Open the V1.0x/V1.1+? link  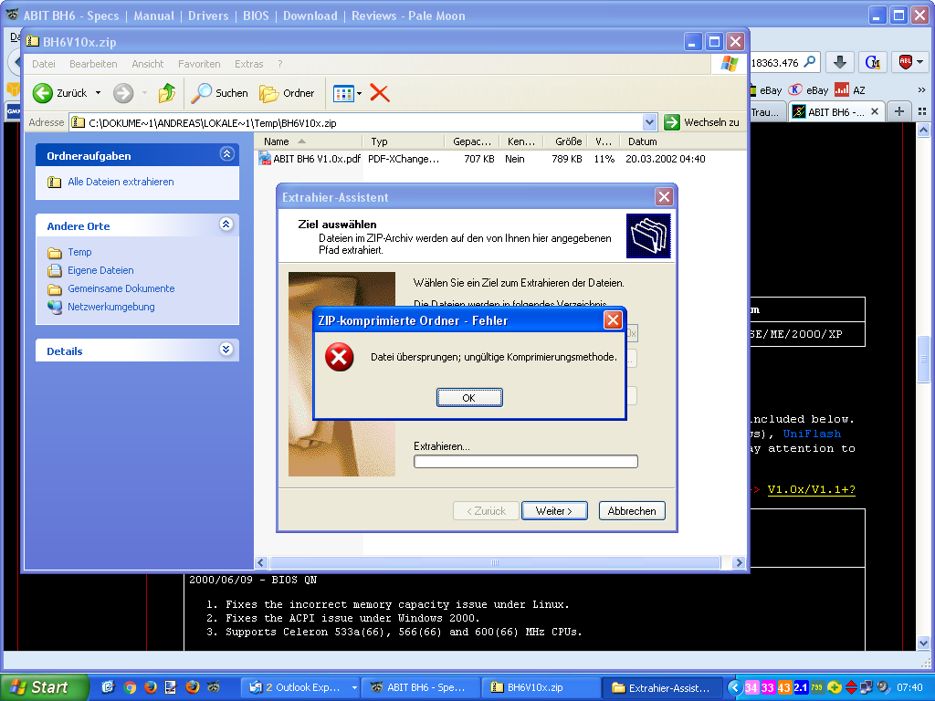coord(812,489)
